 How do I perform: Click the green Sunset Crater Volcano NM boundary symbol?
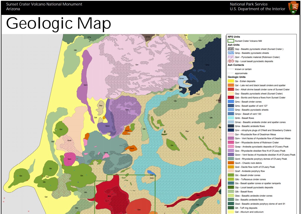[x=231, y=41]
